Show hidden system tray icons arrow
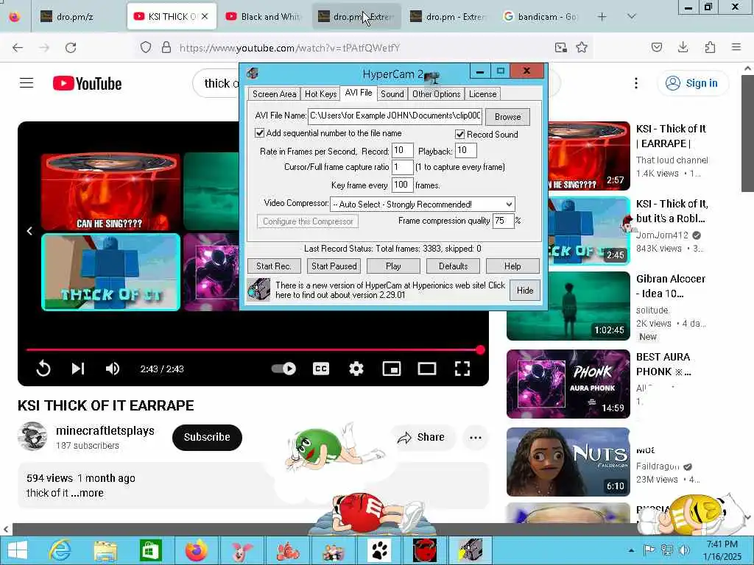 (631, 550)
